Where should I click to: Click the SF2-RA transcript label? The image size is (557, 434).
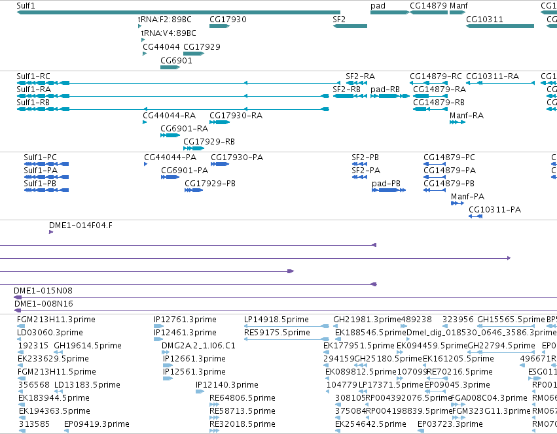pos(360,76)
